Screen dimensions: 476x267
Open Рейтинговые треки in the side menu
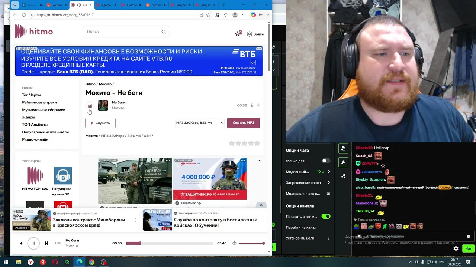pyautogui.click(x=39, y=102)
